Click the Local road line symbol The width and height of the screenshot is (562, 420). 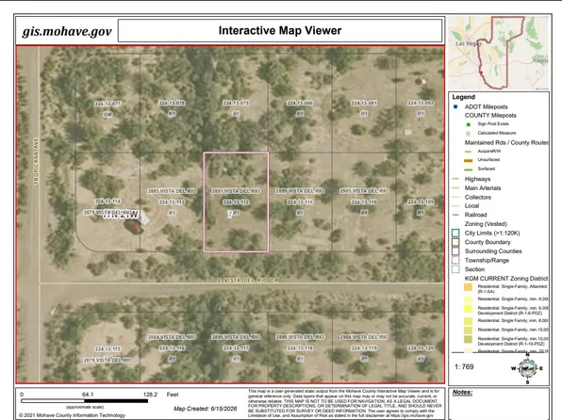(455, 206)
